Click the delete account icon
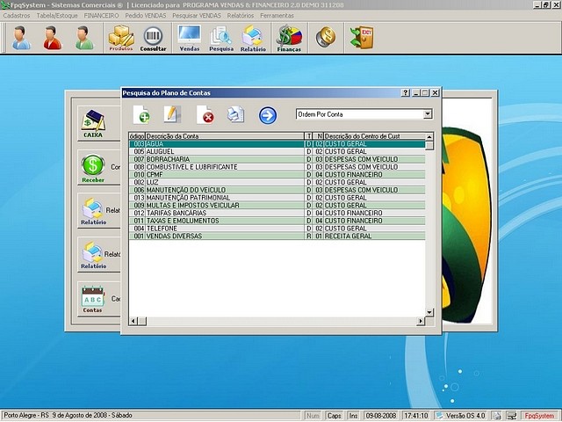 click(x=205, y=115)
